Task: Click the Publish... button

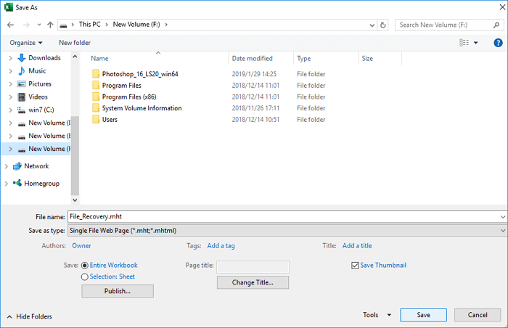Action: pyautogui.click(x=117, y=291)
